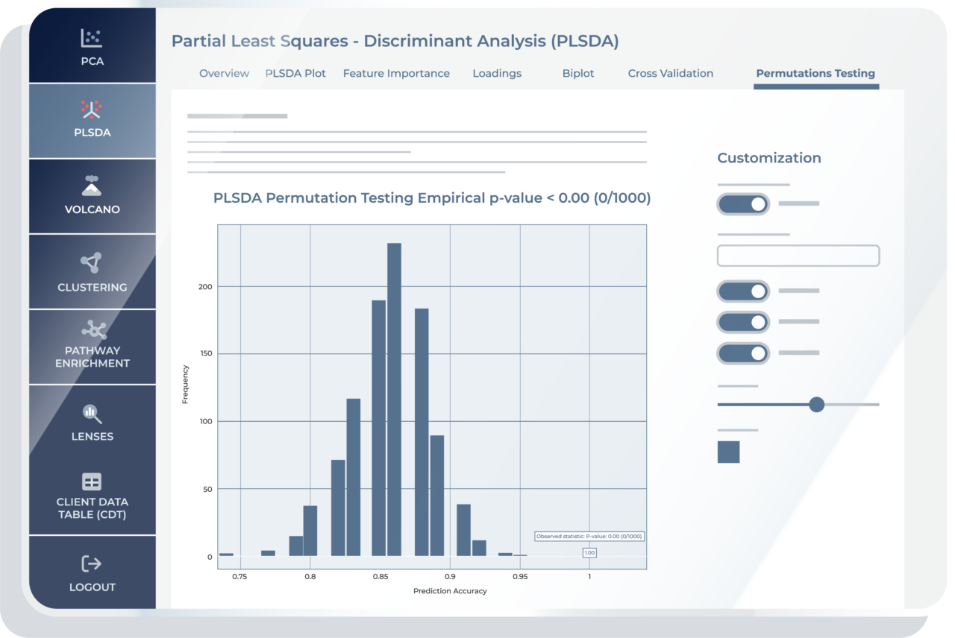Switch to the Overview tab
This screenshot has height=638, width=955.
[224, 73]
